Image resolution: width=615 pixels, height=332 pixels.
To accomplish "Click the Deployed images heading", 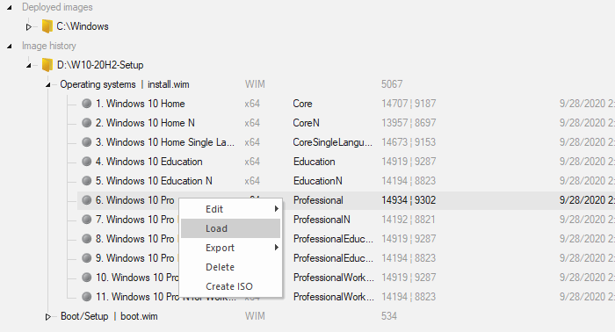I will (57, 7).
